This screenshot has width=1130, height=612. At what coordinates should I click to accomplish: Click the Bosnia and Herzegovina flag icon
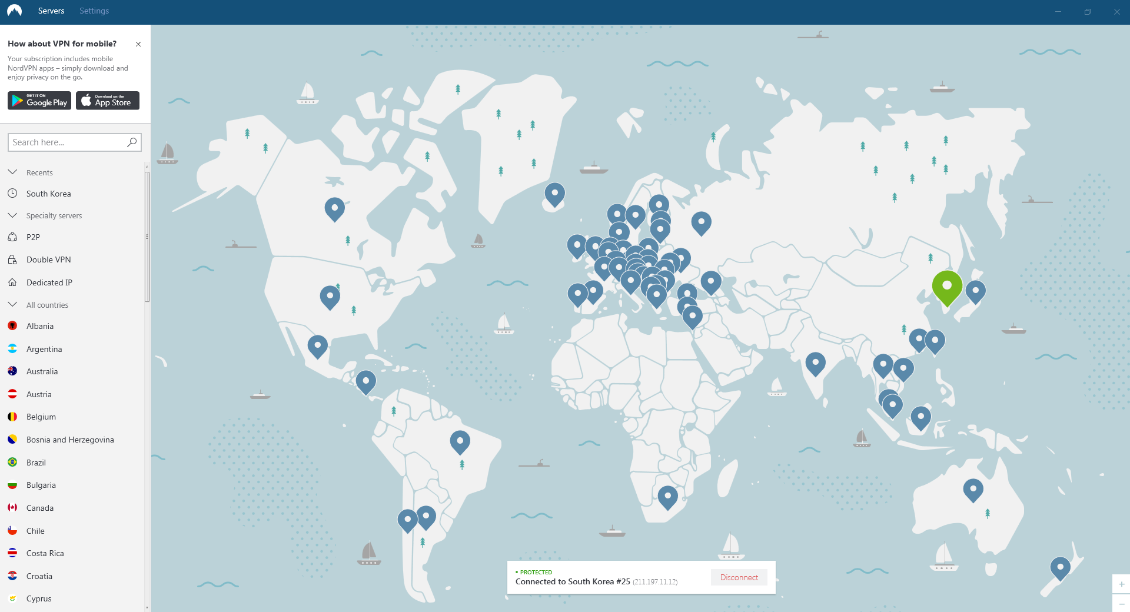[12, 440]
